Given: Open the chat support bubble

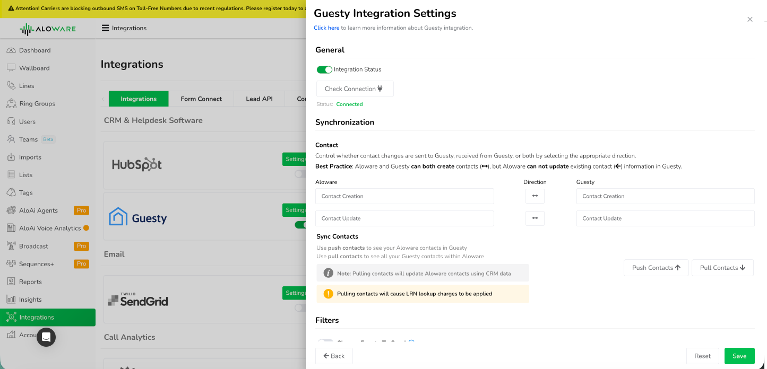Looking at the screenshot, I should pyautogui.click(x=46, y=337).
